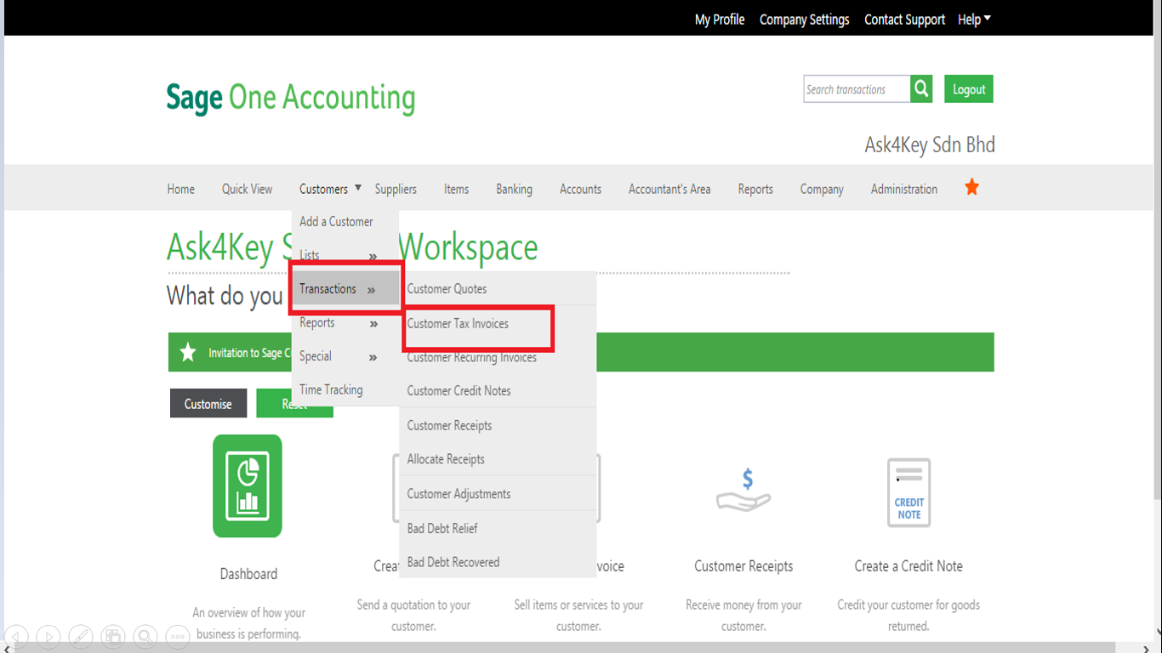The image size is (1162, 653).
Task: Click Customer Receipts workspace label
Action: tap(743, 566)
